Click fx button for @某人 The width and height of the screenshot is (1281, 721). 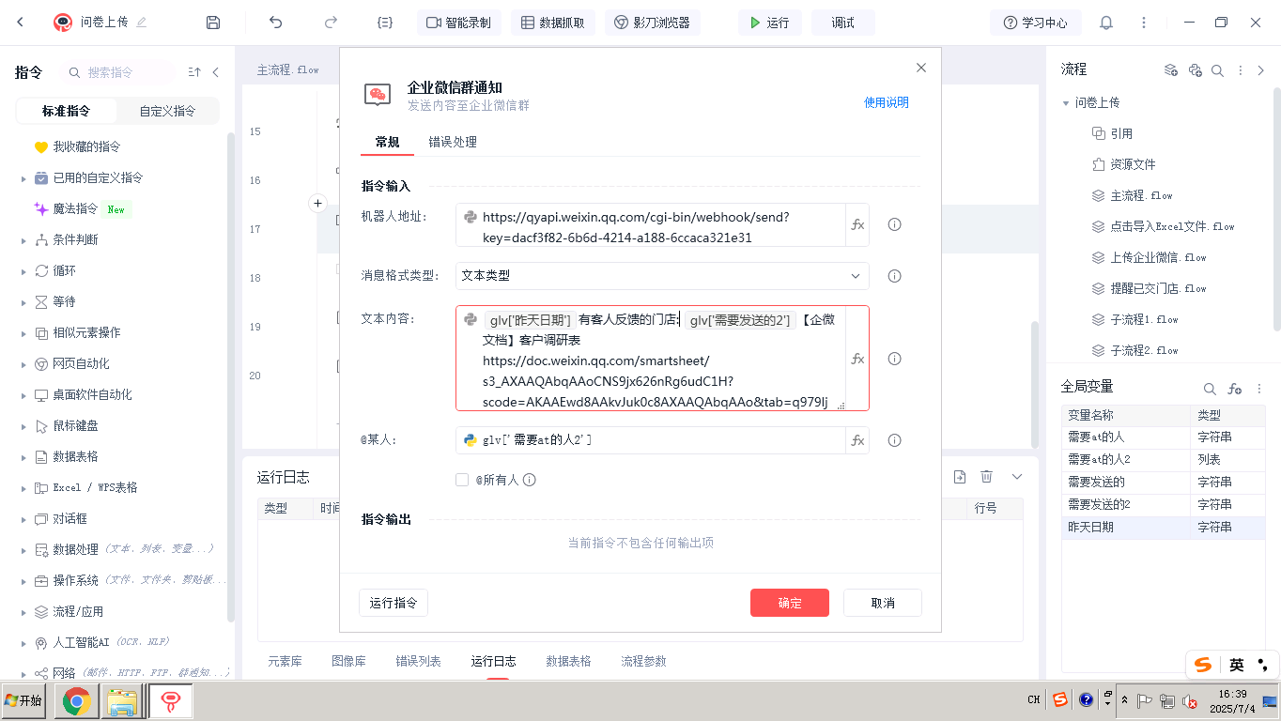pos(857,440)
